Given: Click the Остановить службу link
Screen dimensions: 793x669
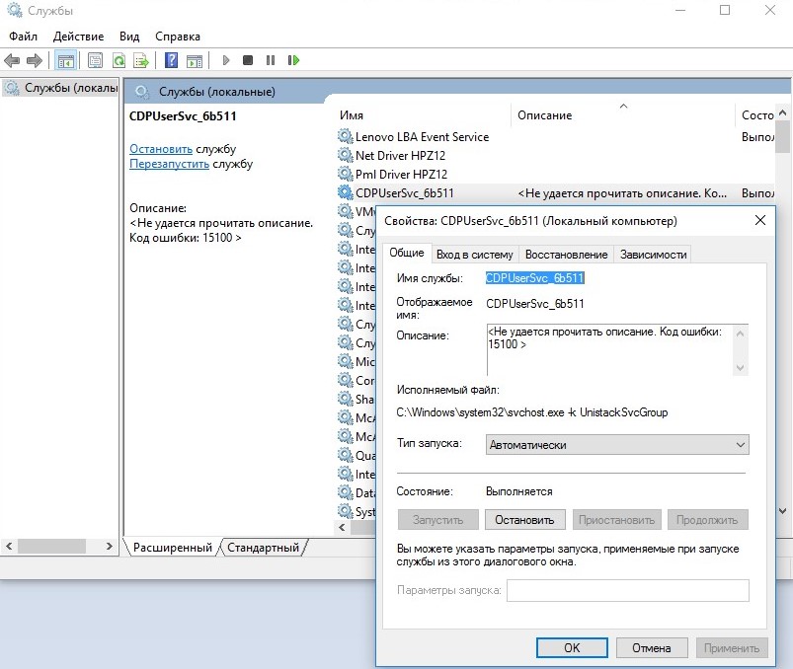Looking at the screenshot, I should [x=161, y=149].
